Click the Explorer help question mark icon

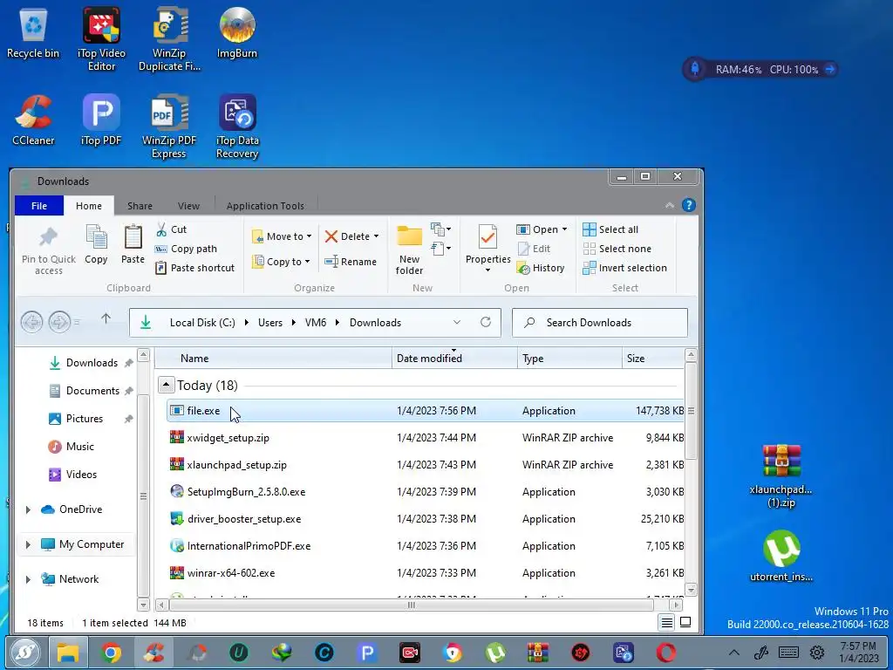[689, 205]
